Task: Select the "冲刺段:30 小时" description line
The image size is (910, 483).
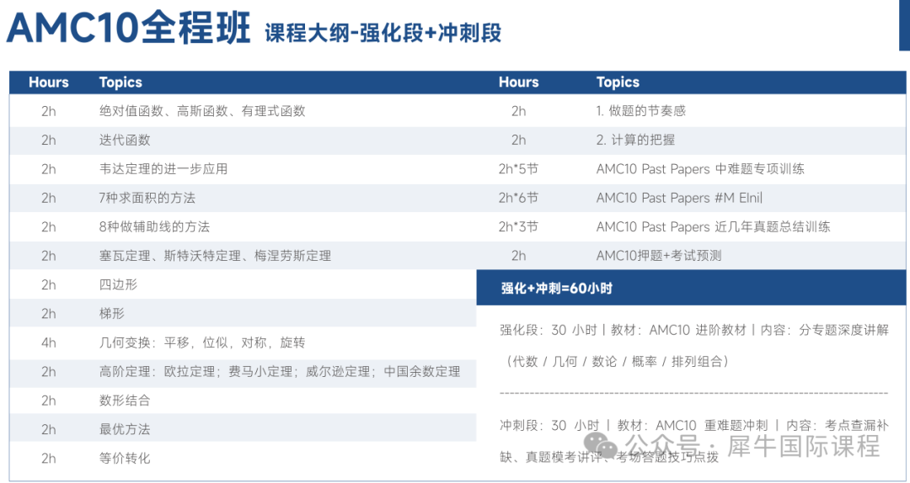Action: pyautogui.click(x=694, y=425)
